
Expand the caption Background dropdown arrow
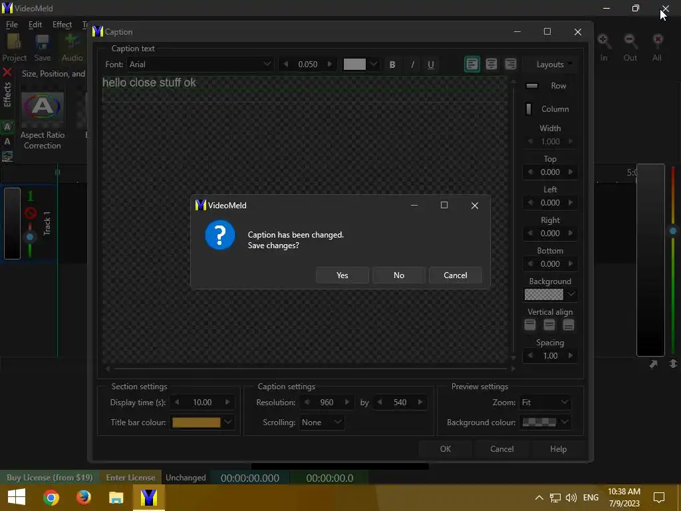[x=571, y=294]
